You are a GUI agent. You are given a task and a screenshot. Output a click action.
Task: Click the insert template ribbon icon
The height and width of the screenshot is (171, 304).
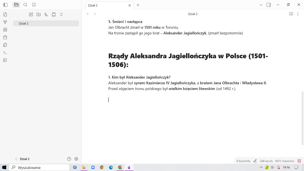coord(5,45)
